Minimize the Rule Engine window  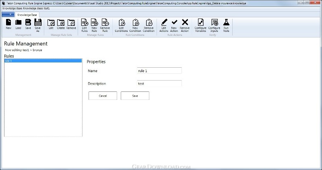(x=301, y=2)
